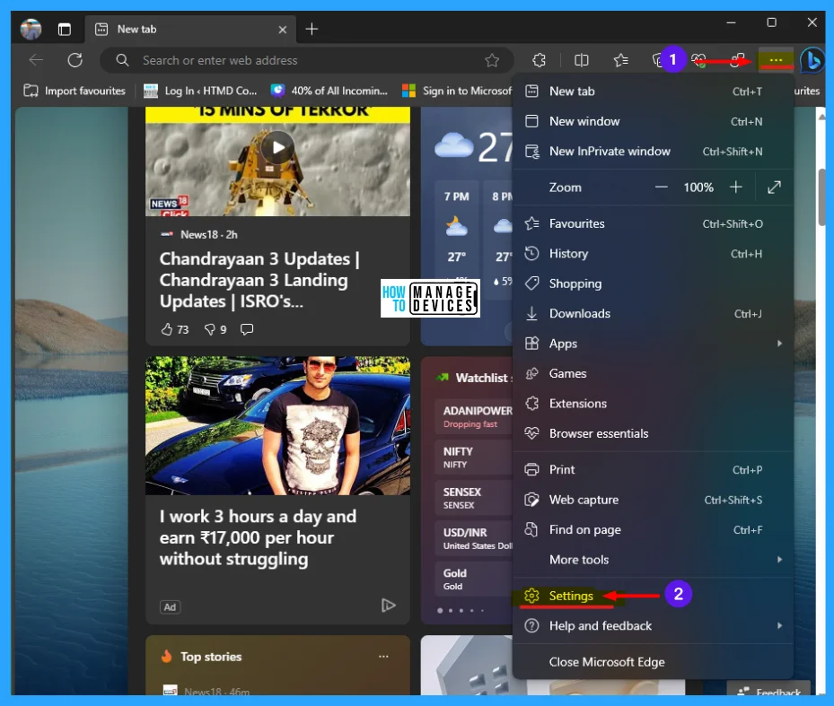834x706 pixels.
Task: Select Games menu entry
Action: pos(653,374)
